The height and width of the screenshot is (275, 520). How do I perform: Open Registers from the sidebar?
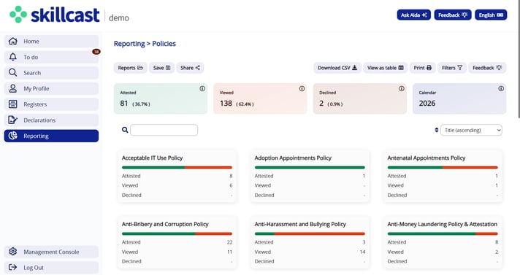coord(51,104)
